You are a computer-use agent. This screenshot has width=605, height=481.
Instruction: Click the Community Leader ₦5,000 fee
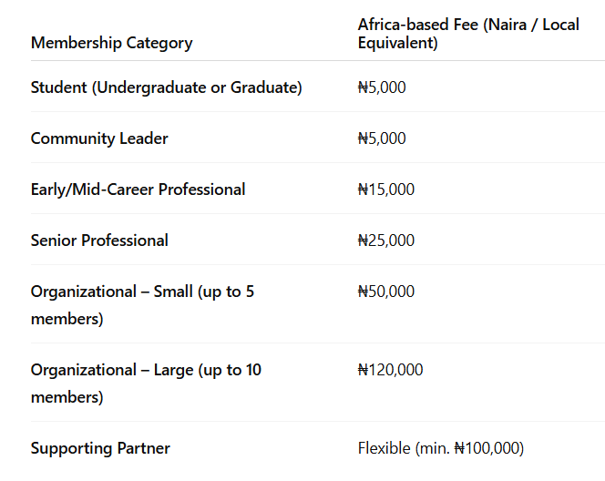382,138
